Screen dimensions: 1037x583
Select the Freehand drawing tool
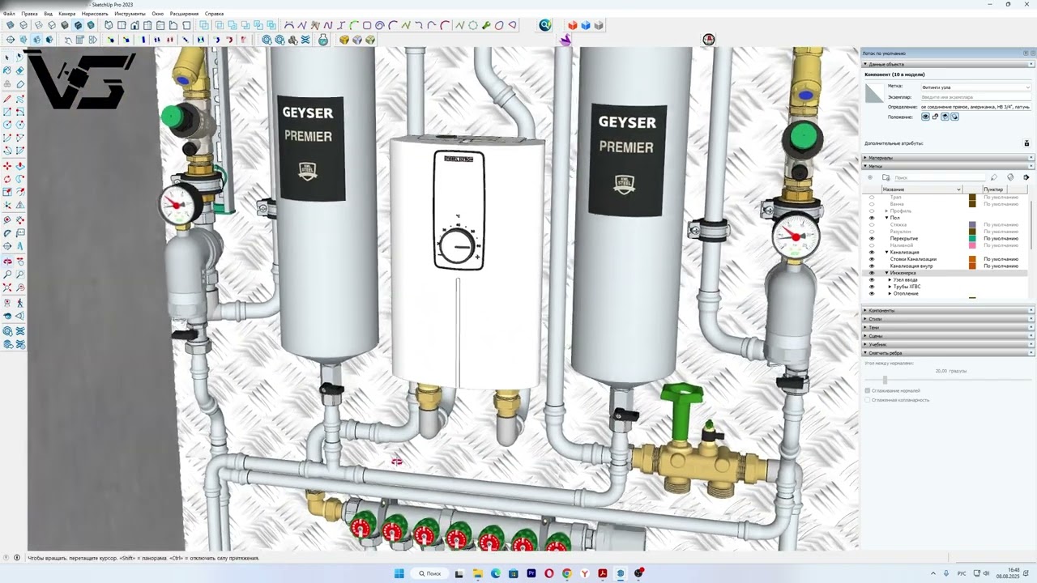click(20, 99)
